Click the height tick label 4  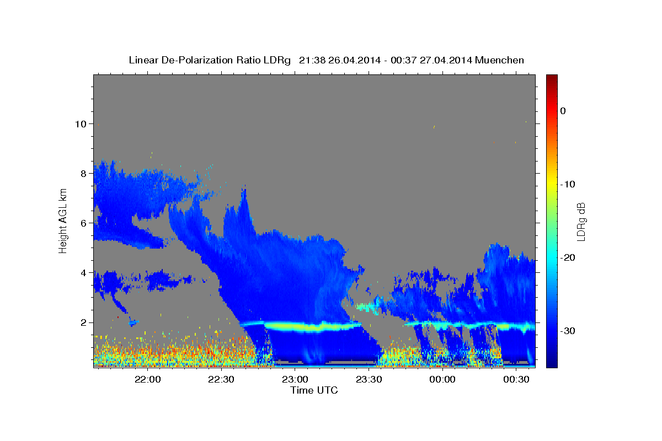[84, 273]
